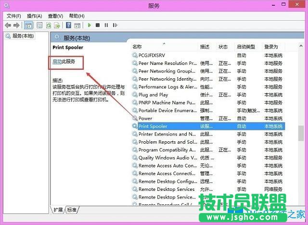308x225 pixels.
Task: Click the 服务(本地) header above the details pane
Action: click(x=77, y=38)
